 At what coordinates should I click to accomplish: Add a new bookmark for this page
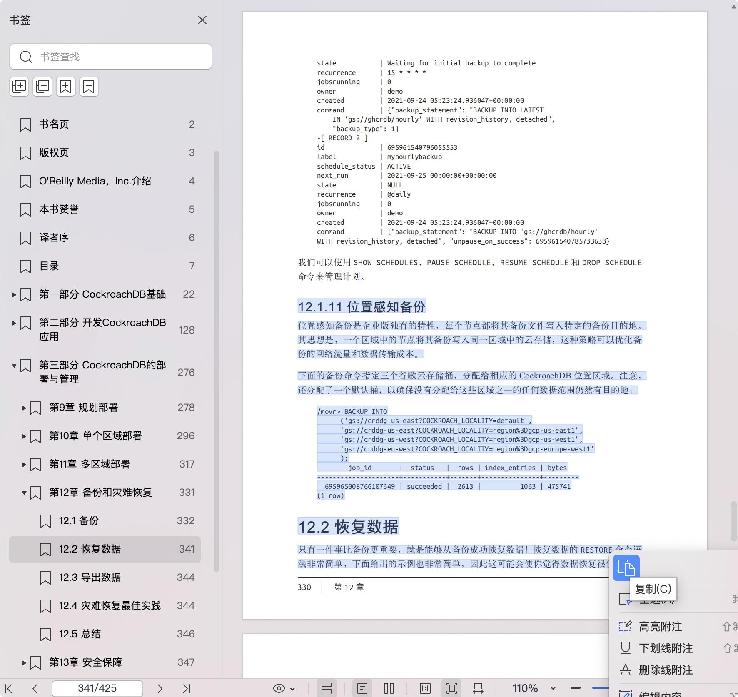pyautogui.click(x=66, y=87)
